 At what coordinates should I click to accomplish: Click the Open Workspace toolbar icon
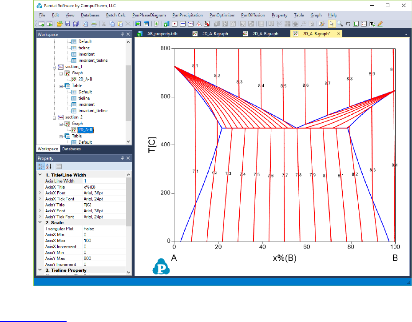pyautogui.click(x=49, y=24)
